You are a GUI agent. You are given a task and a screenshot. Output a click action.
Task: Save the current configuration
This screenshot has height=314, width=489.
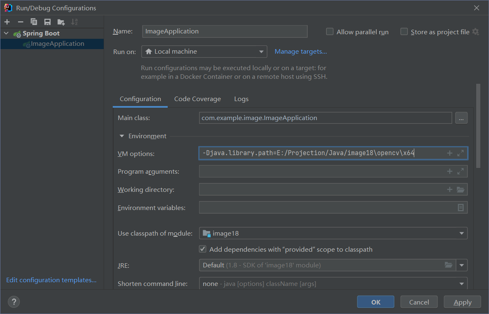pos(47,21)
